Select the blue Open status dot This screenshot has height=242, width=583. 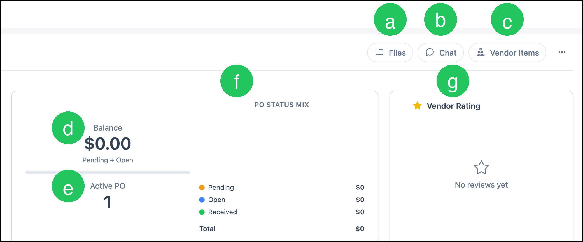click(x=202, y=200)
